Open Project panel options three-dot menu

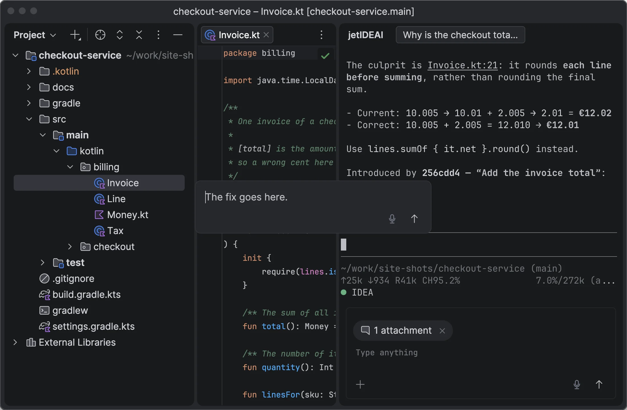pos(158,35)
